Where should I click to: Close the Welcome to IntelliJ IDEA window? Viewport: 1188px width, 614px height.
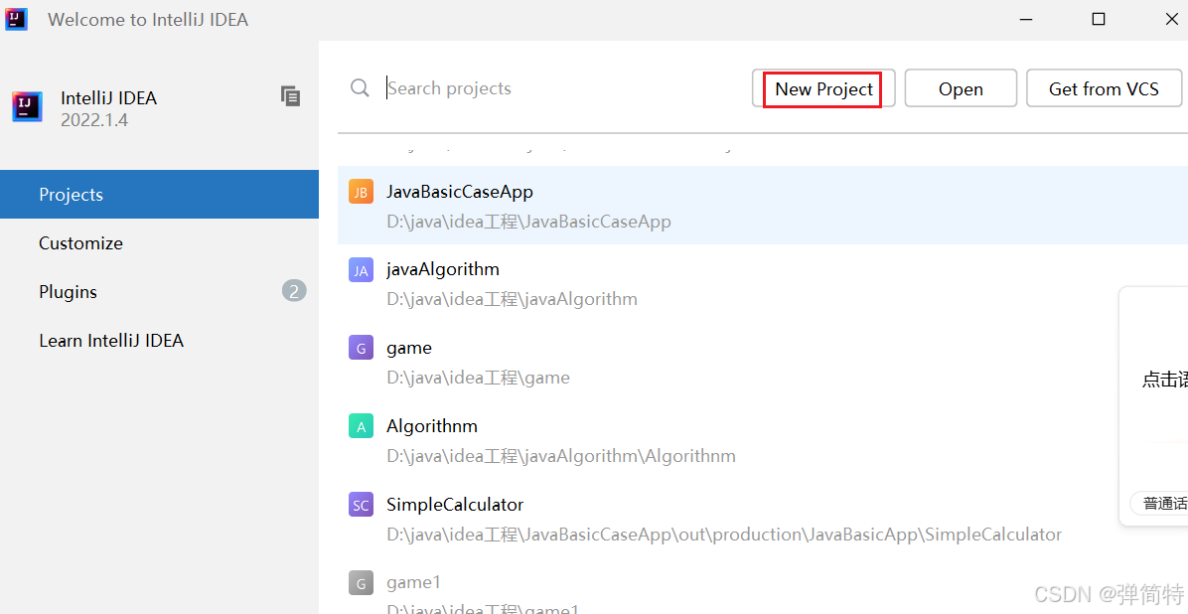1171,19
